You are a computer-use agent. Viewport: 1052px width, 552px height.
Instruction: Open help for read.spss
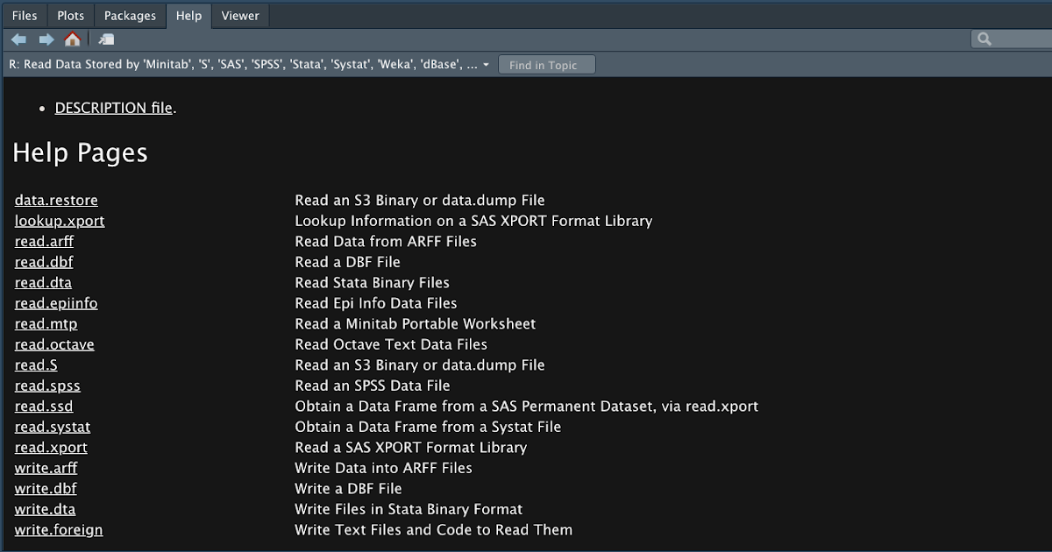coord(47,386)
